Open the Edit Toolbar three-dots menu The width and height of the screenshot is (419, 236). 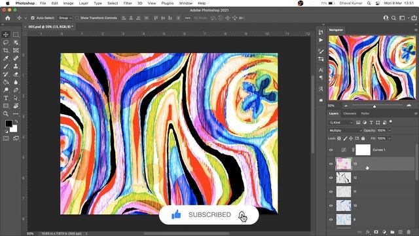pos(16,113)
